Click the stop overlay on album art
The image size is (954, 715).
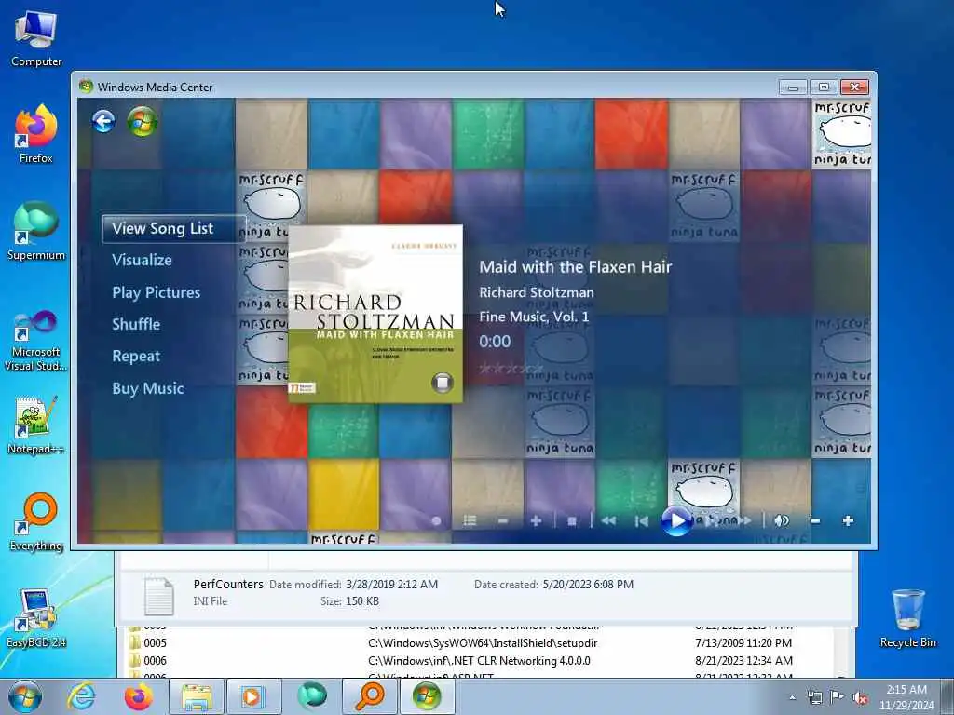click(x=443, y=383)
